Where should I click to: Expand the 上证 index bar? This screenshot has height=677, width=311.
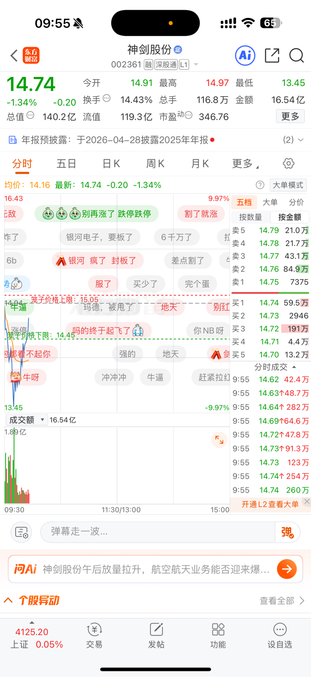click(x=32, y=623)
